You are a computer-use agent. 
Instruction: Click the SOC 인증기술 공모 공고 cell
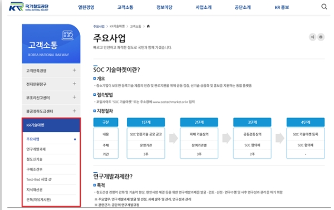pos(146,134)
